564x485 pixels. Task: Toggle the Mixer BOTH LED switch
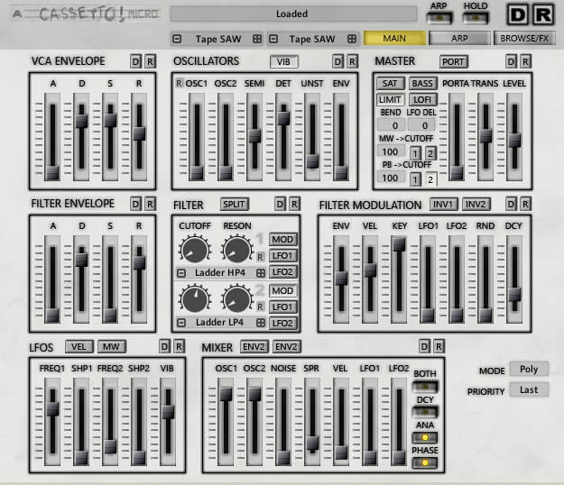pyautogui.click(x=425, y=387)
